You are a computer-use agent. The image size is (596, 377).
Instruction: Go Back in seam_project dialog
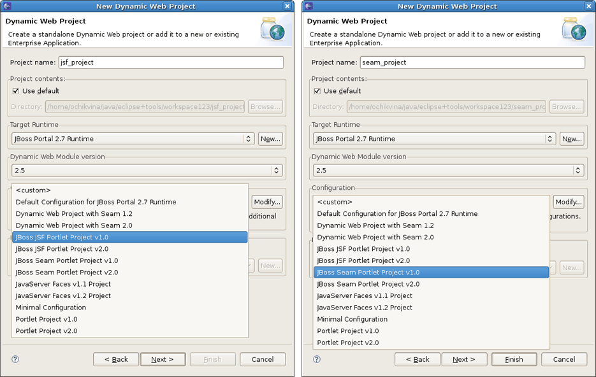[x=418, y=359]
